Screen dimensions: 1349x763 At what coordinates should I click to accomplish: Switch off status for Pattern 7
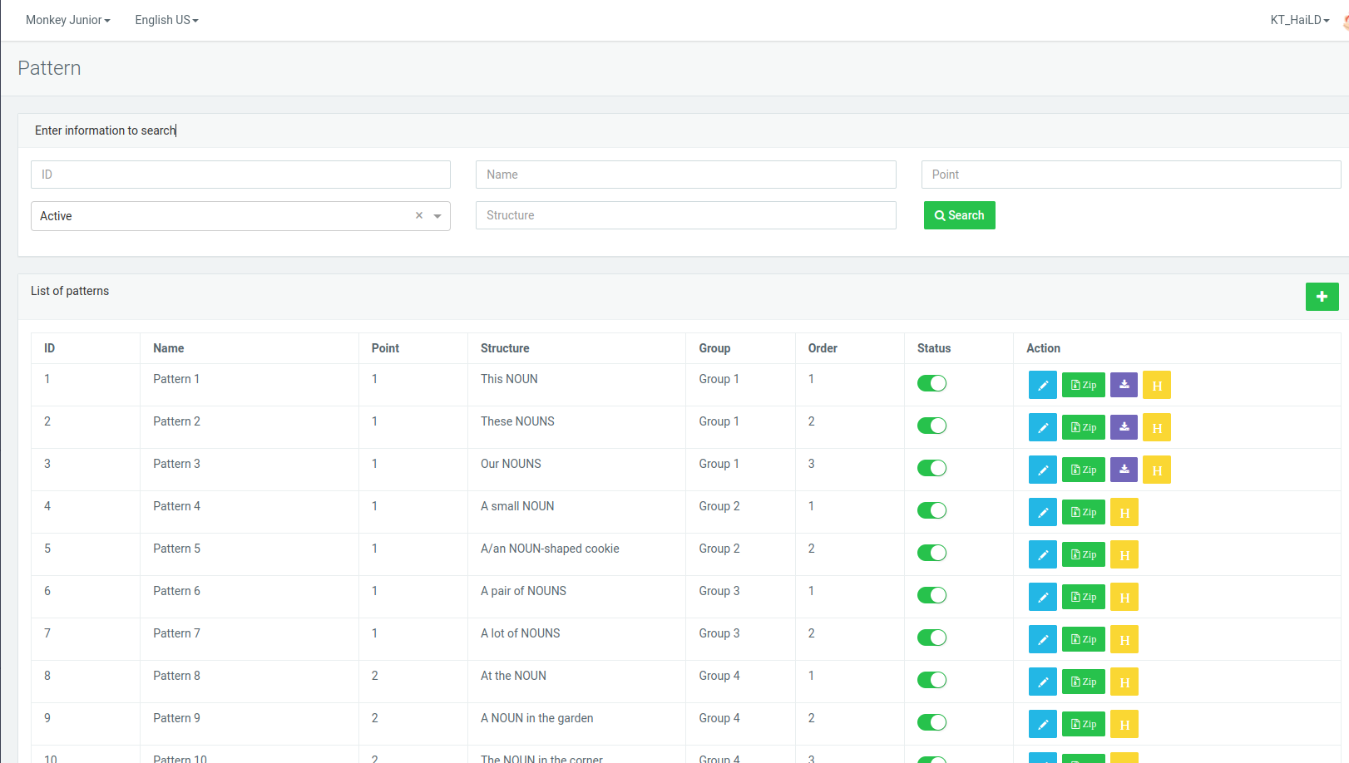931,637
